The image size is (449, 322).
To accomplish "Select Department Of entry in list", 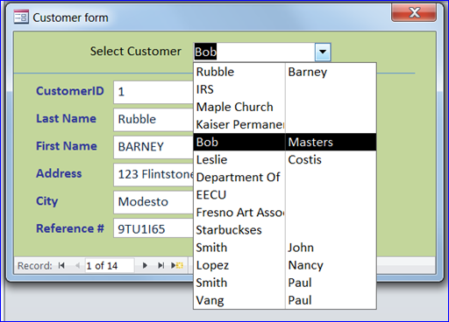I will tap(285, 178).
